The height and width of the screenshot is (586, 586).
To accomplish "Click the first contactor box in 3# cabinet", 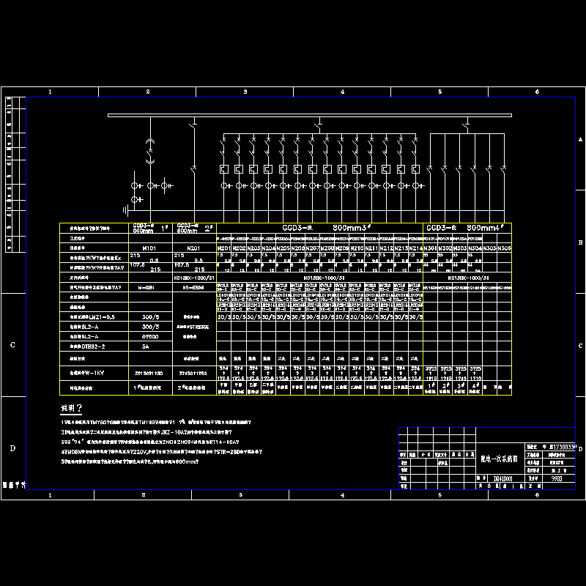I will coord(224,169).
